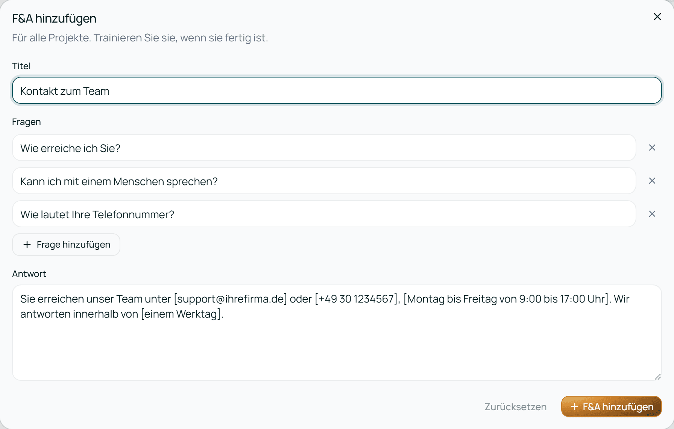The width and height of the screenshot is (674, 429).
Task: Click the 'Titel' label
Action: pyautogui.click(x=21, y=66)
